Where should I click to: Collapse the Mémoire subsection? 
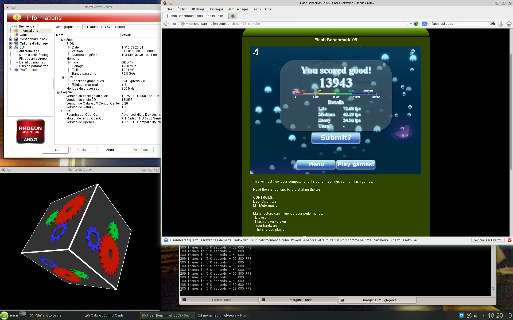[x=63, y=59]
